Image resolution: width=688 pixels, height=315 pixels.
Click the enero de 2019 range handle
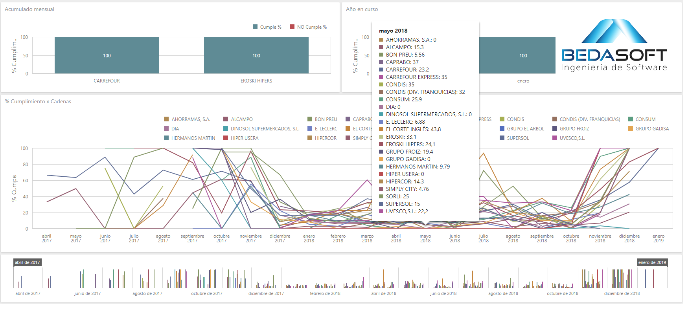pos(652,262)
